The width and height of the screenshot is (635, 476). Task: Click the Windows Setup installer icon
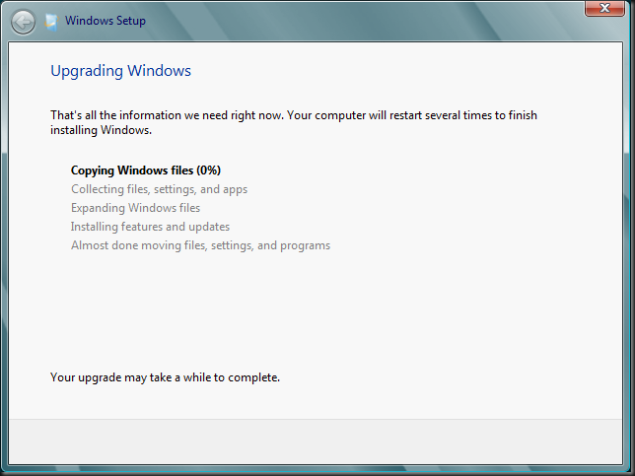(x=50, y=22)
